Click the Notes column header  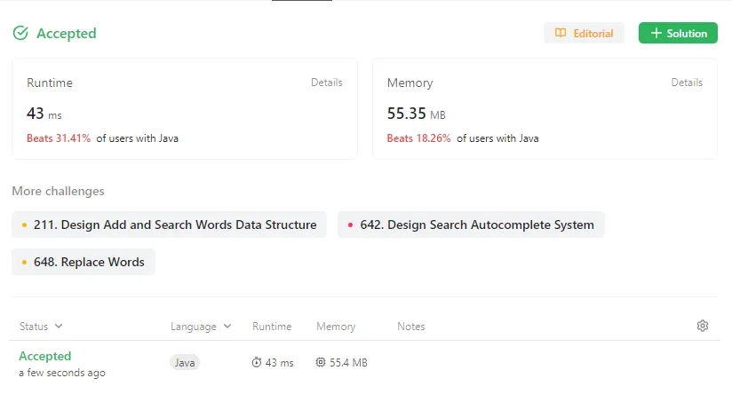pos(411,327)
